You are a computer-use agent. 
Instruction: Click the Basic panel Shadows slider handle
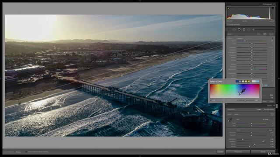click(263, 142)
